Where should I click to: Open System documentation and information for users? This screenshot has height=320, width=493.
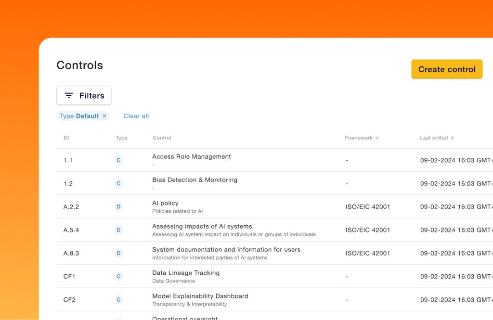(226, 250)
